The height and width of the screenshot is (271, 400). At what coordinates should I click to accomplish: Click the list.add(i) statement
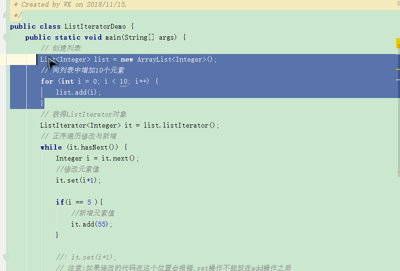pyautogui.click(x=78, y=92)
